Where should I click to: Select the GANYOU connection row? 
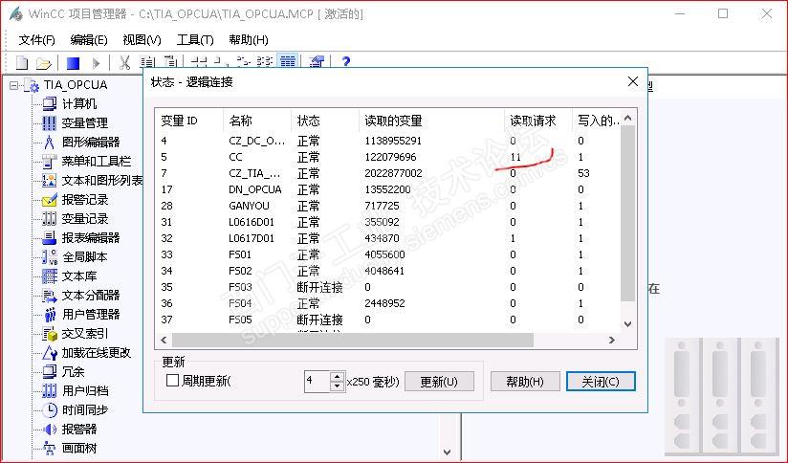(x=388, y=206)
